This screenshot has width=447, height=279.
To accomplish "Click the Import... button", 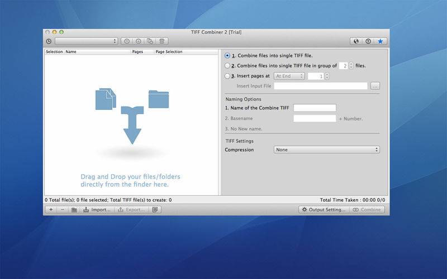I will [97, 210].
